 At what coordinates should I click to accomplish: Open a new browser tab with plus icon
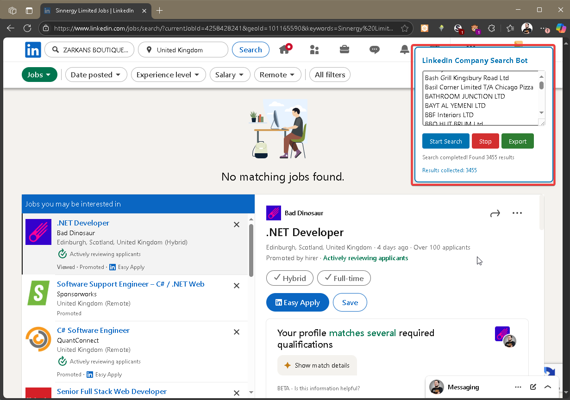[x=159, y=10]
